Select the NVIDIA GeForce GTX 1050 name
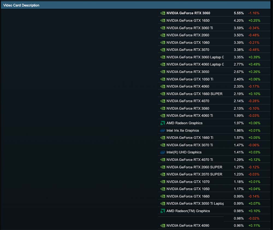The height and width of the screenshot is (230, 273). pos(188,189)
